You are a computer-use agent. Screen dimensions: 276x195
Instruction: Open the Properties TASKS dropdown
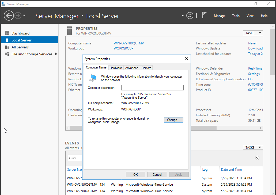(253, 33)
